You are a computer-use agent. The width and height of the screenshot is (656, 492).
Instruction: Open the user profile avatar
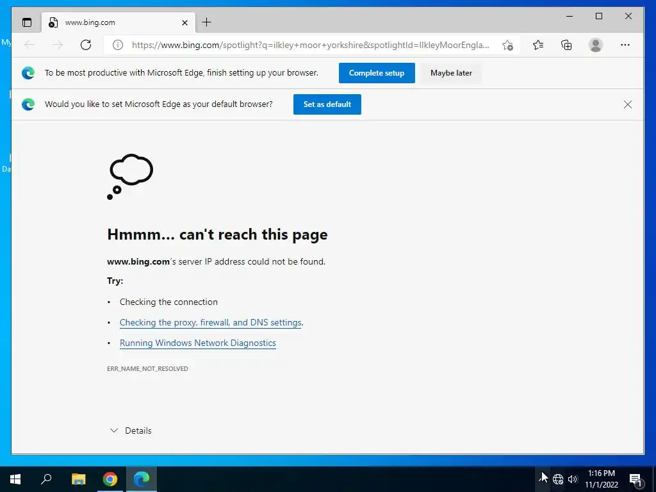595,45
